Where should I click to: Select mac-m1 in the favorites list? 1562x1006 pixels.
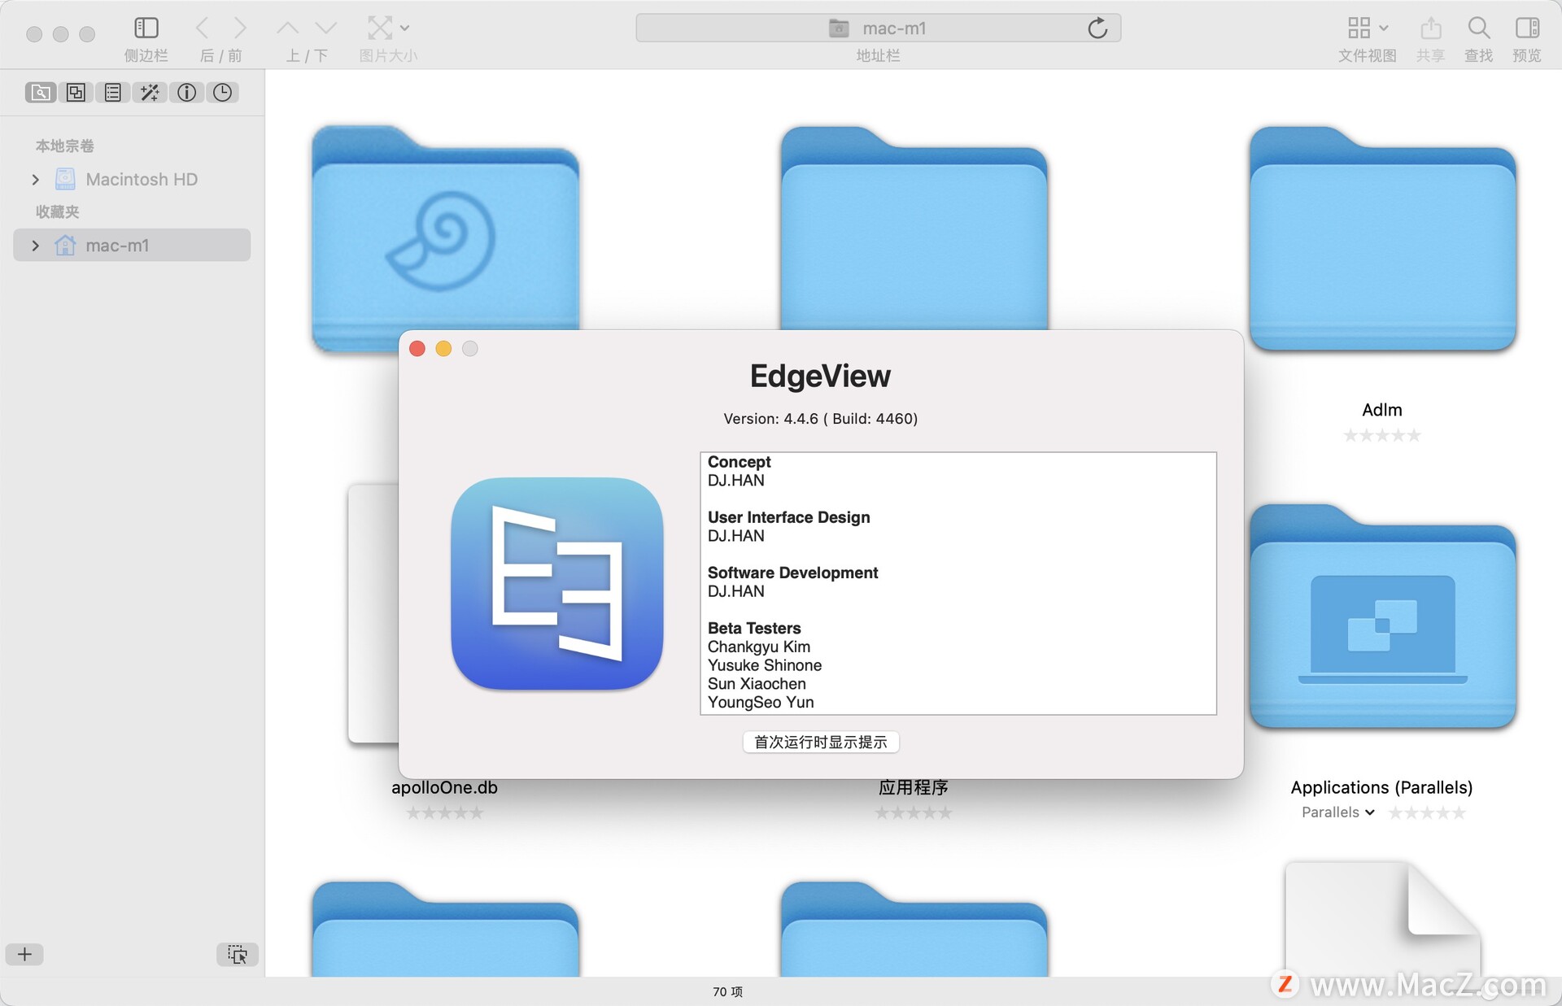[x=132, y=245]
